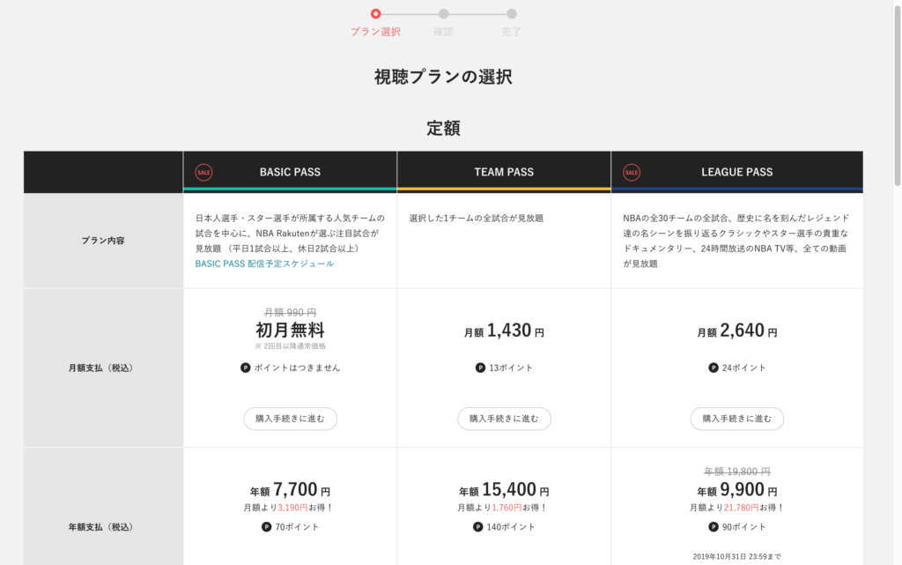Open BASIC PASS 配信予定スケジュール link

pyautogui.click(x=264, y=264)
